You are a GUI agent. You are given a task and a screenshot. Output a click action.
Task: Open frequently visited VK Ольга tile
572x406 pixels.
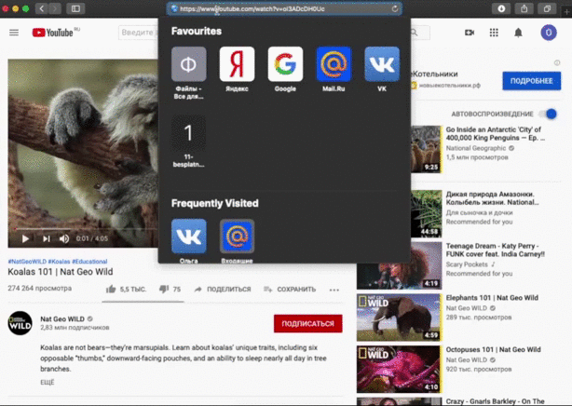(188, 237)
